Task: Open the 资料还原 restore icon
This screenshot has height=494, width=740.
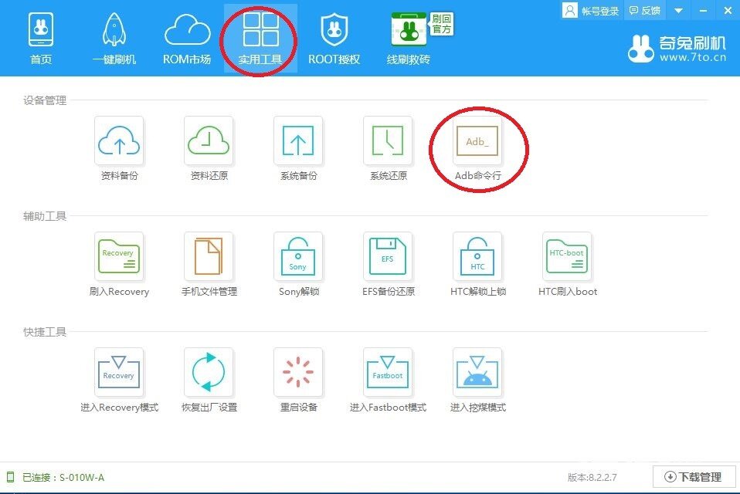Action: pyautogui.click(x=209, y=140)
